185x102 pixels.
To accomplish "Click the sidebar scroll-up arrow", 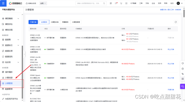I will pyautogui.click(x=22, y=15).
